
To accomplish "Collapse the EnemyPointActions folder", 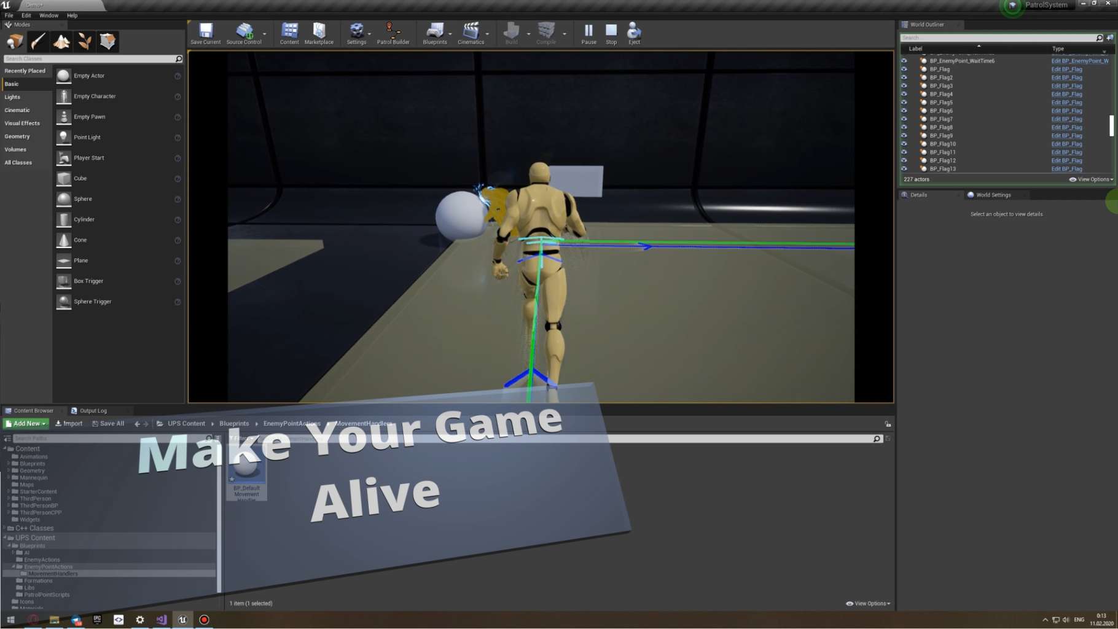I will [14, 567].
